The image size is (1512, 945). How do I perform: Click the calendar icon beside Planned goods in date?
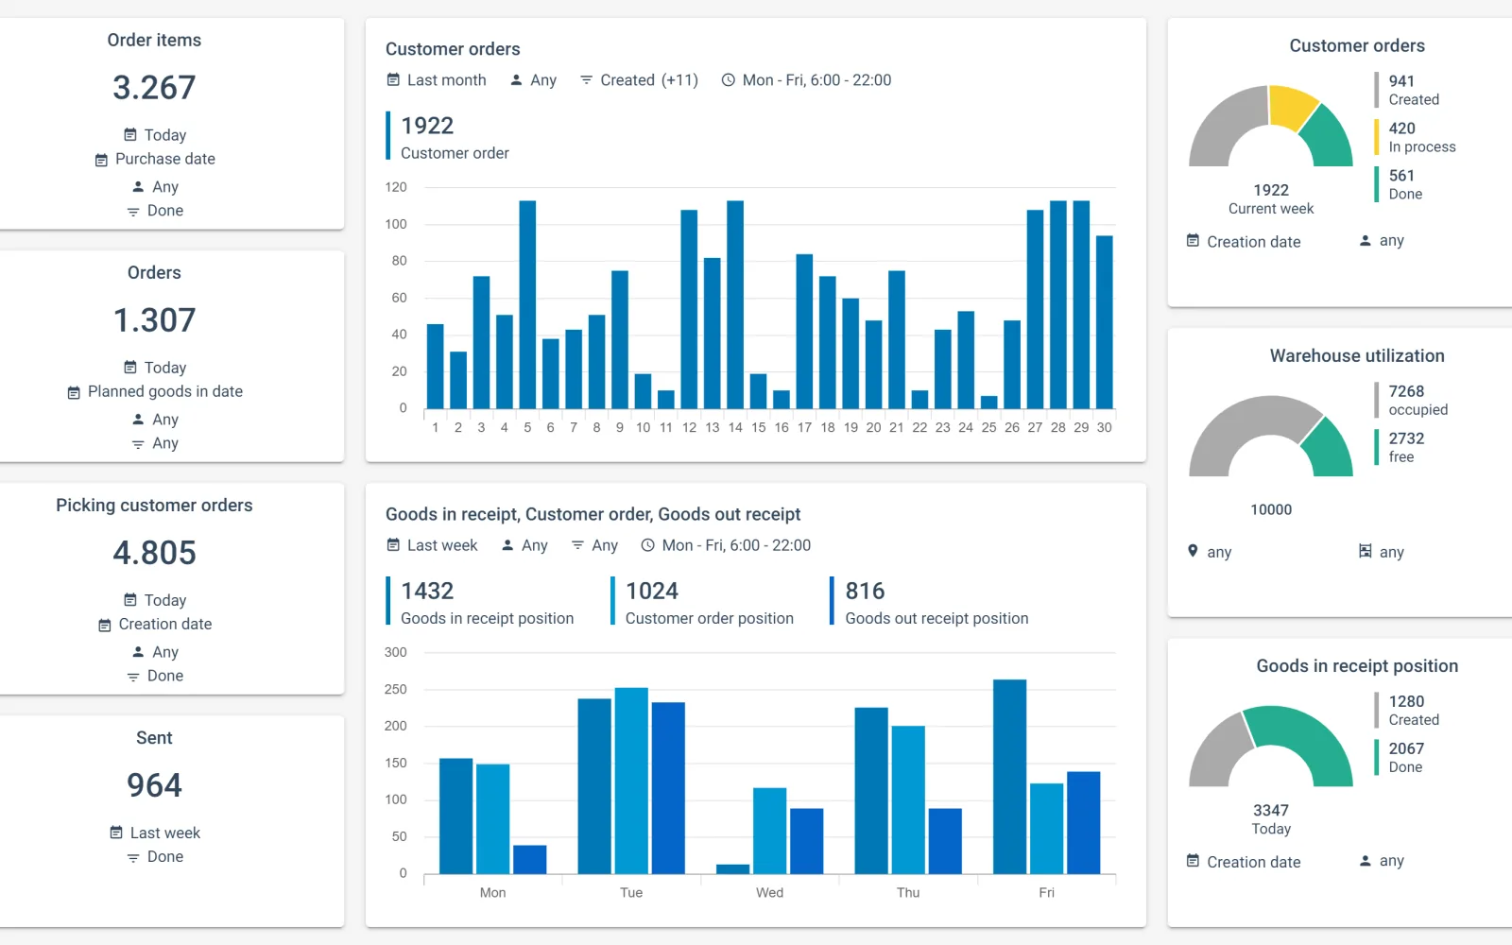coord(74,392)
